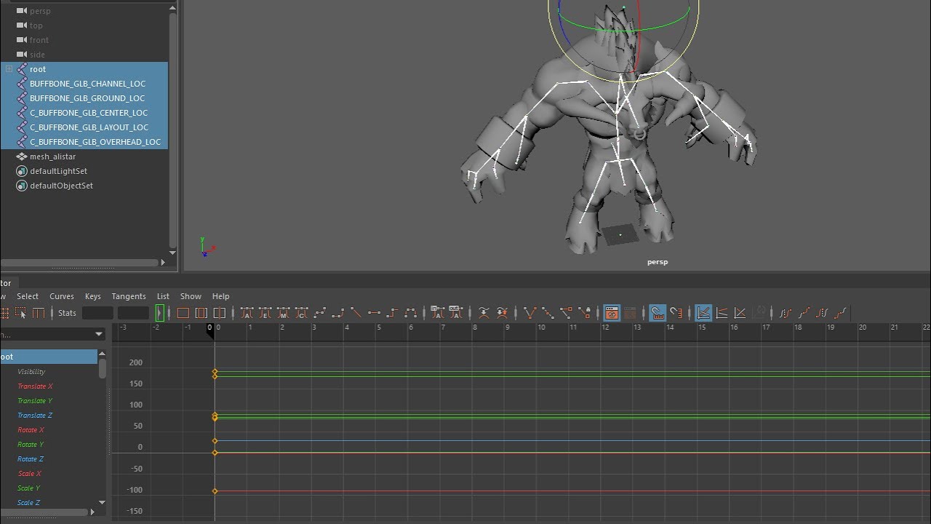Click channel list scroll-down arrow

(102, 502)
